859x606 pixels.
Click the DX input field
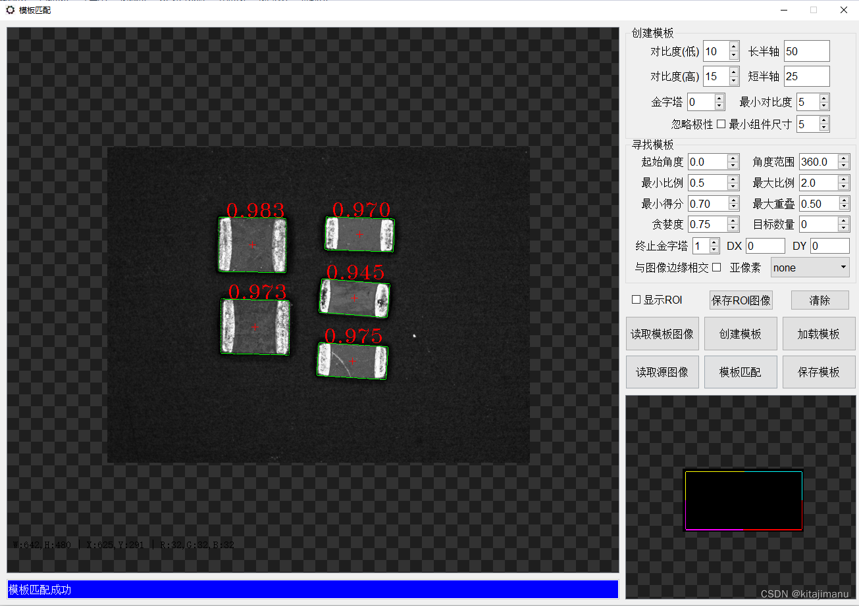[x=766, y=246]
